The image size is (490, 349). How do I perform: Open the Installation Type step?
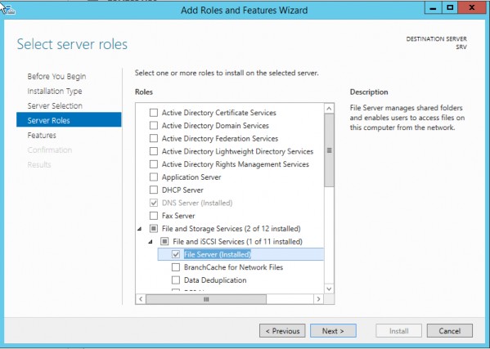click(x=55, y=92)
